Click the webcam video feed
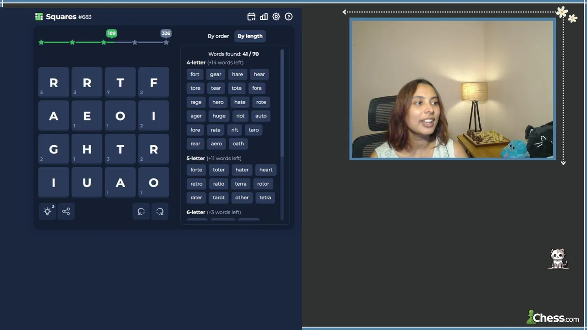The height and width of the screenshot is (330, 587). 453,89
